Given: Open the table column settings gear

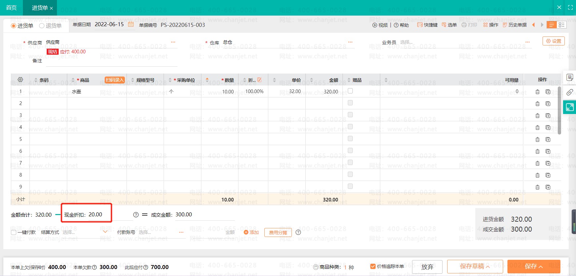Looking at the screenshot, I should pos(20,80).
